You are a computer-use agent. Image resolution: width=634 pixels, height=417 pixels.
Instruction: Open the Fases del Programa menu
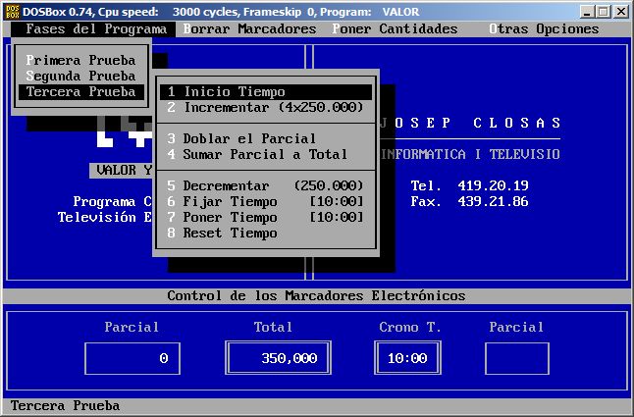[x=95, y=29]
